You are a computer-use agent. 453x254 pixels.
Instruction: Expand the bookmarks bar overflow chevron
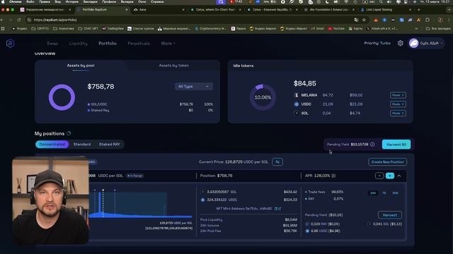pos(416,28)
